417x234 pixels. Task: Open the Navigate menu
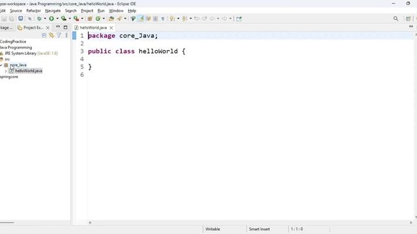53,11
